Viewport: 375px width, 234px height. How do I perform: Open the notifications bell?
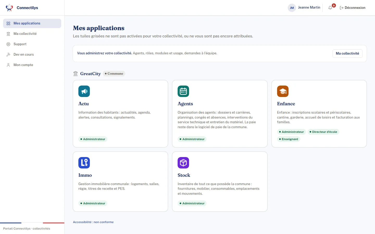pos(330,8)
